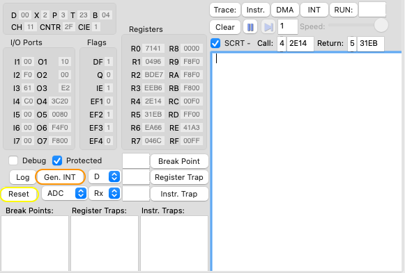405x273 pixels.
Task: Click the step count field showing 1
Action: click(287, 26)
